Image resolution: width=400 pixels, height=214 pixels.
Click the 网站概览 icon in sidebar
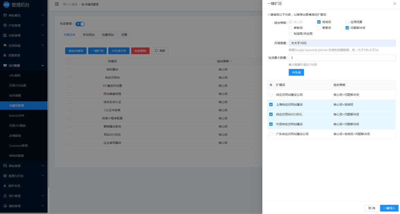[x=5, y=15]
